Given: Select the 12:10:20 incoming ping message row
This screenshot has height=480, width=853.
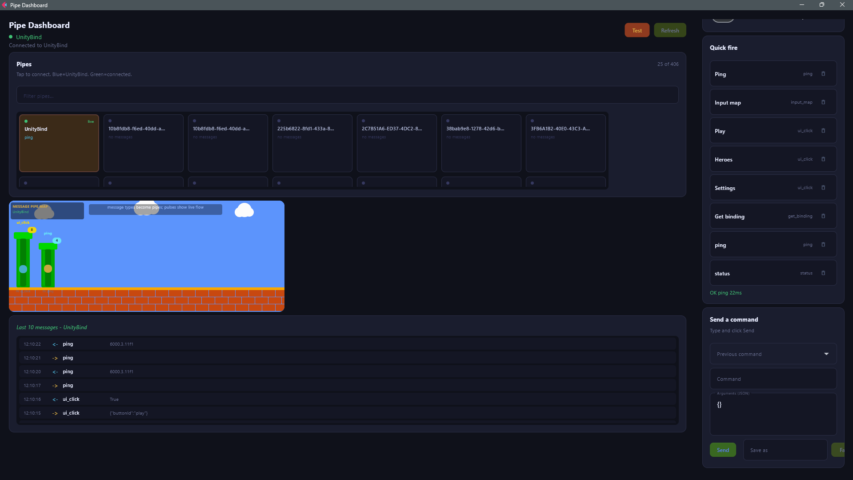Looking at the screenshot, I should click(x=347, y=371).
